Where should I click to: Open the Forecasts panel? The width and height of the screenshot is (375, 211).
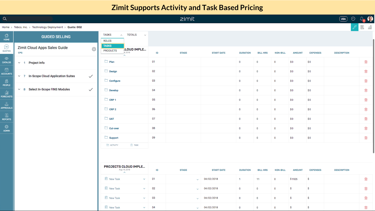[7, 94]
